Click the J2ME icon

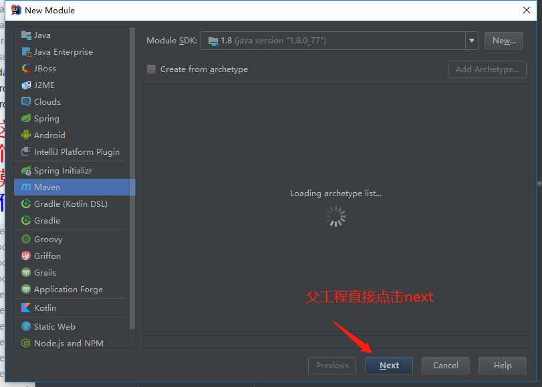(26, 85)
